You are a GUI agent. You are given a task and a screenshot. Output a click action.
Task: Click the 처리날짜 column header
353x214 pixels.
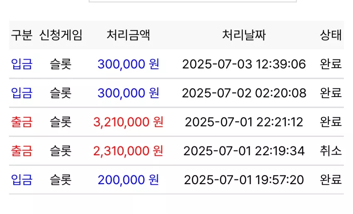coord(244,35)
